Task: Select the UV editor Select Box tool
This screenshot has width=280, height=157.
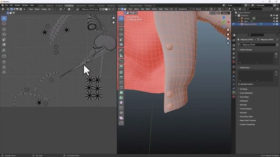Action: [4, 18]
